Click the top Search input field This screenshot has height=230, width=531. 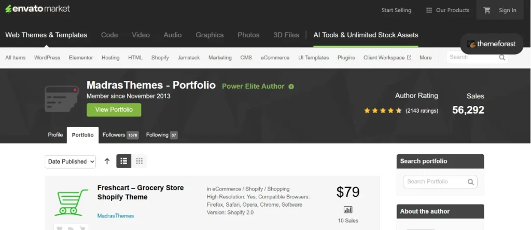pyautogui.click(x=477, y=57)
